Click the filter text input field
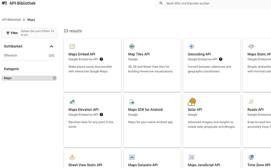271x168 pixels. (38, 33)
